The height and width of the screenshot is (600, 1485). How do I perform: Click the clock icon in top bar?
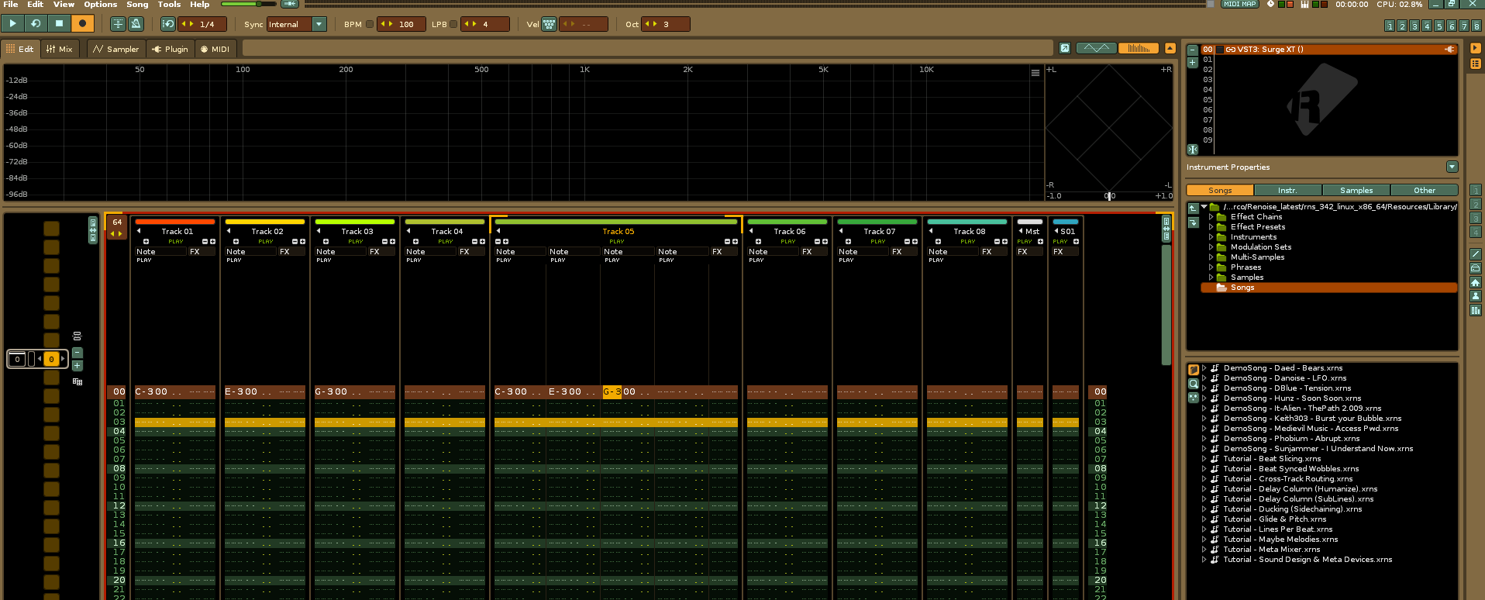point(1270,5)
